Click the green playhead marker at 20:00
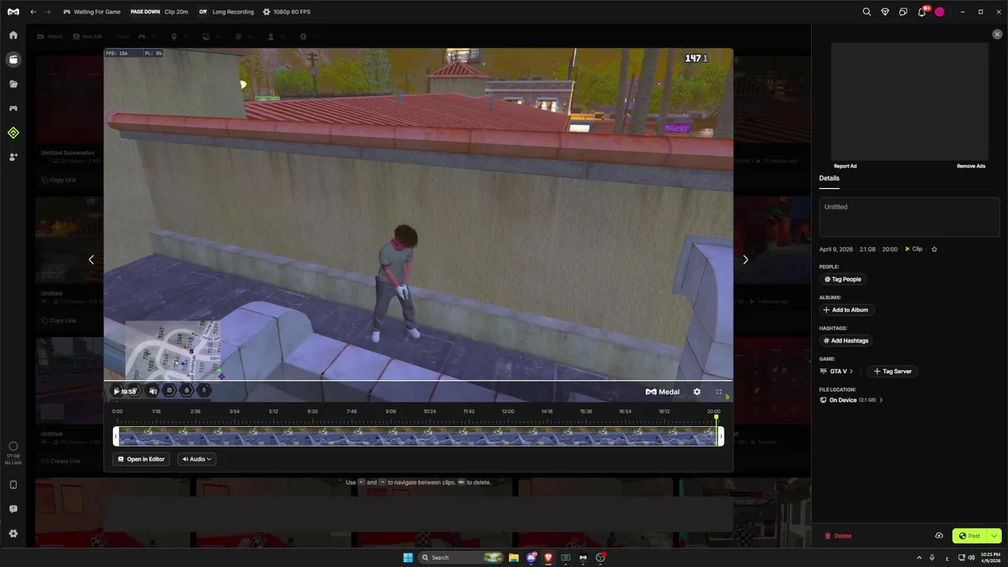Image resolution: width=1008 pixels, height=567 pixels. pyautogui.click(x=716, y=418)
